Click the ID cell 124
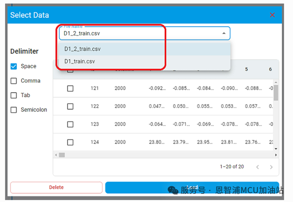 point(95,142)
